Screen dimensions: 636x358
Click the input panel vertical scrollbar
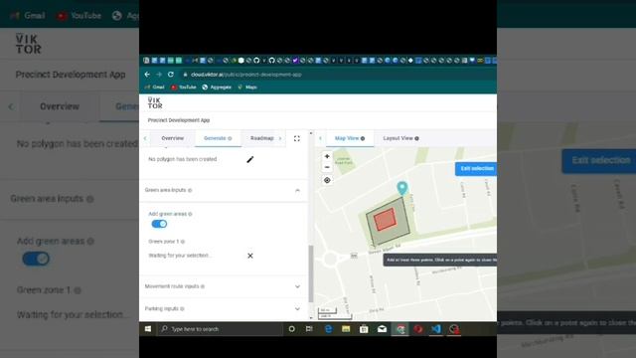pyautogui.click(x=311, y=273)
